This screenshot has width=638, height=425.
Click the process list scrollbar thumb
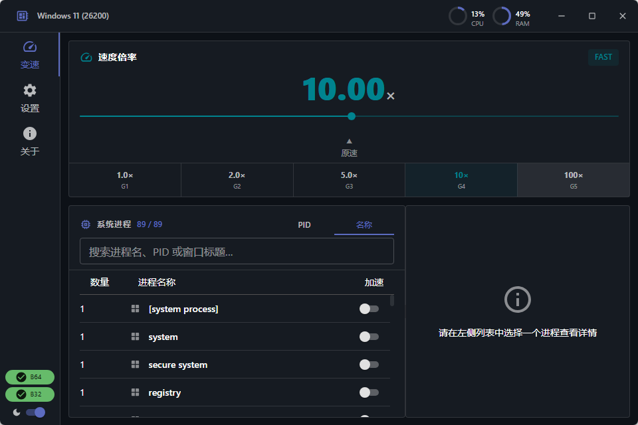pyautogui.click(x=392, y=301)
